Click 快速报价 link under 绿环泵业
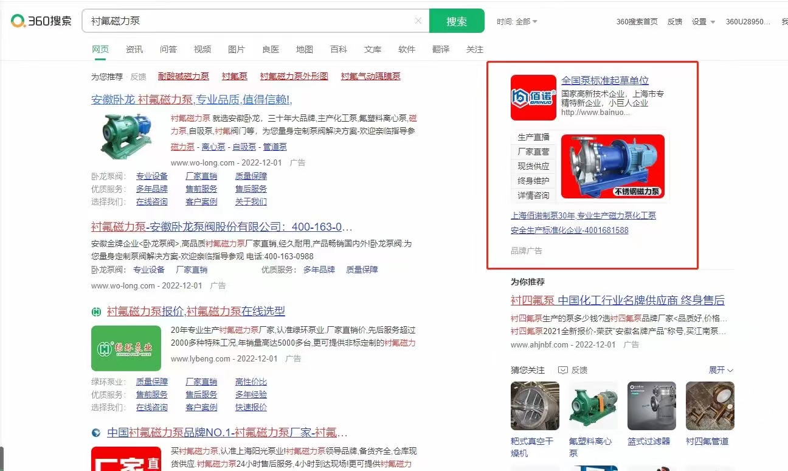The width and height of the screenshot is (788, 471). pyautogui.click(x=251, y=407)
